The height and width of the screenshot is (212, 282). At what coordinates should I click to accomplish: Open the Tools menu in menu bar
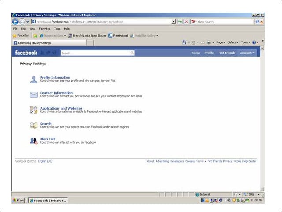coord(57,29)
